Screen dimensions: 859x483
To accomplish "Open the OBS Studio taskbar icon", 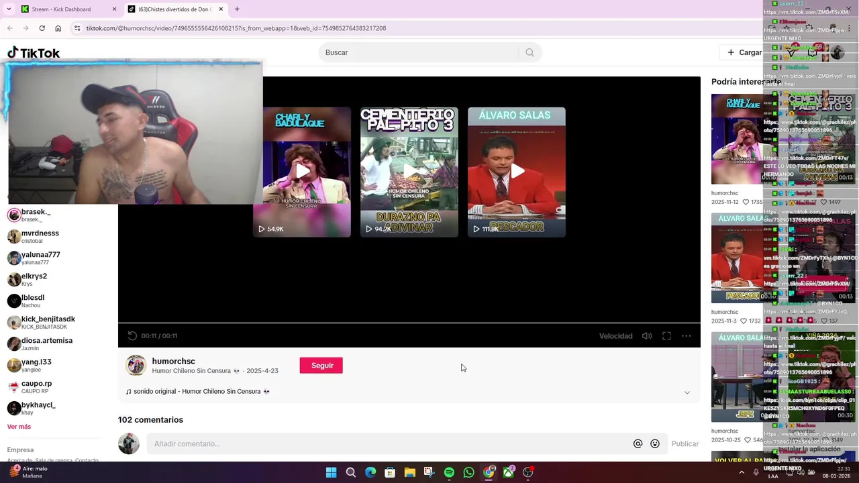I will pyautogui.click(x=528, y=472).
